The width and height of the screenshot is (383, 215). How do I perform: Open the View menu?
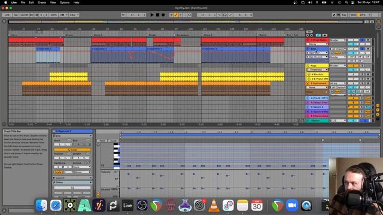53,2
